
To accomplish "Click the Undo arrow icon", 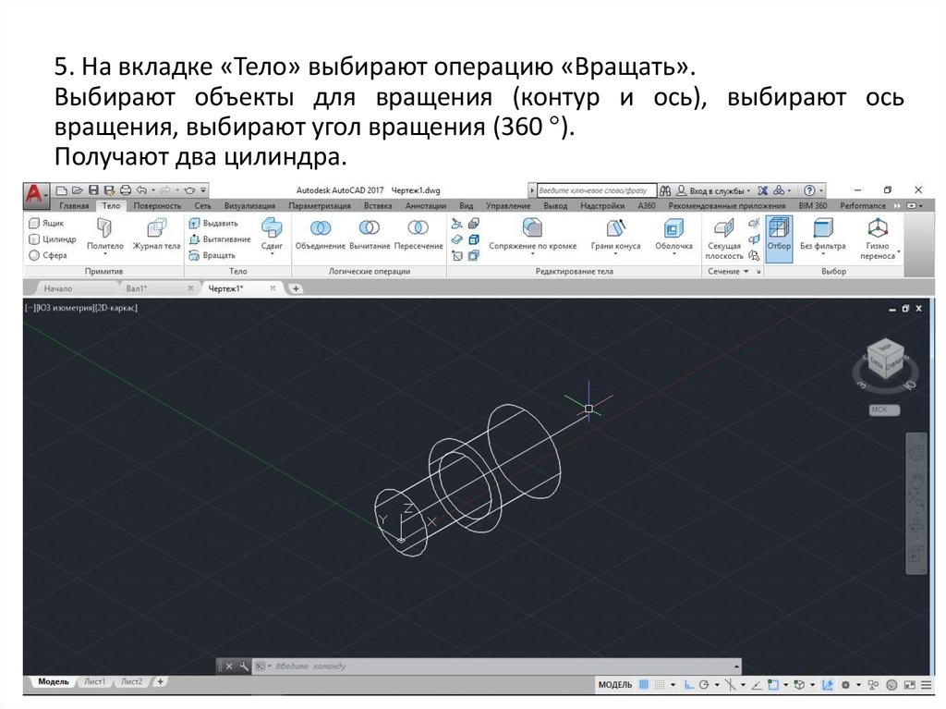I will (141, 190).
